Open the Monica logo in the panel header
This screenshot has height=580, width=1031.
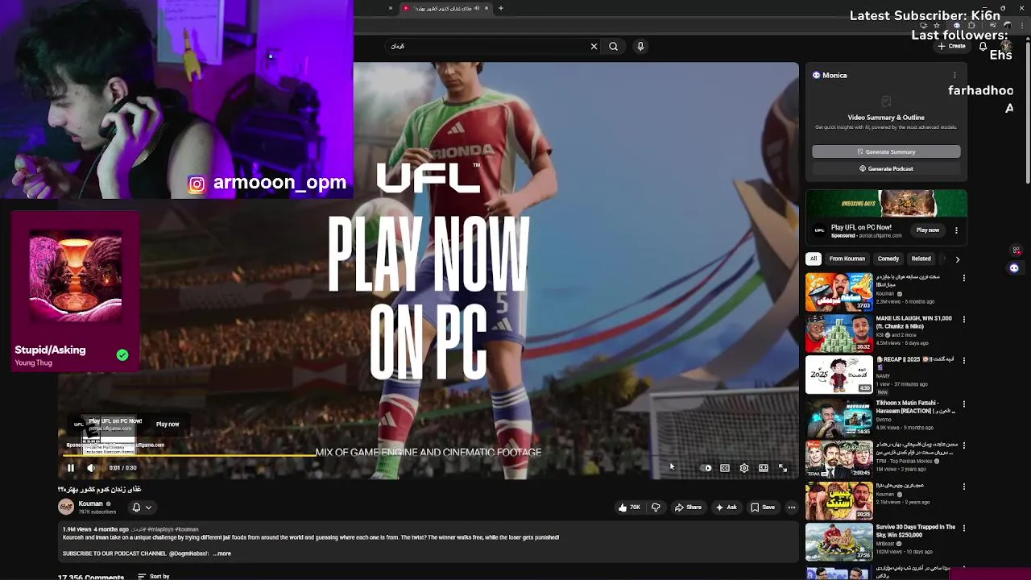point(816,75)
